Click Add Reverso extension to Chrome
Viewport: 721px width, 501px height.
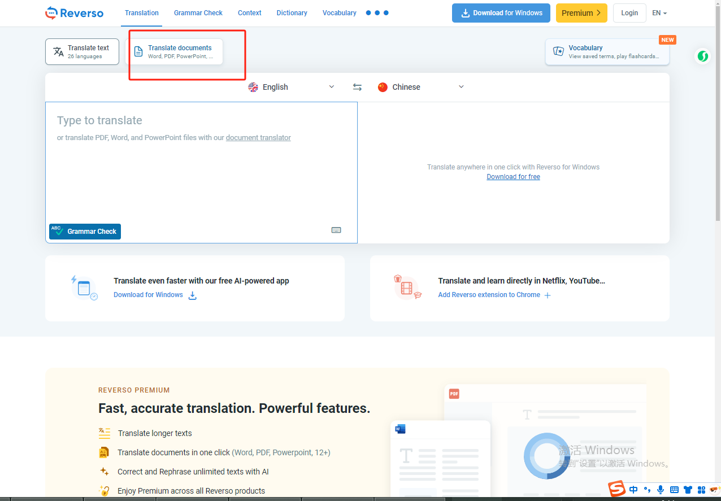[x=494, y=295]
